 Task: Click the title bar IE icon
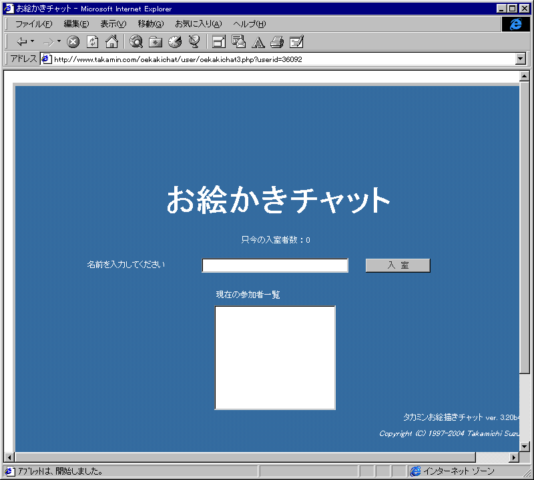[x=9, y=9]
